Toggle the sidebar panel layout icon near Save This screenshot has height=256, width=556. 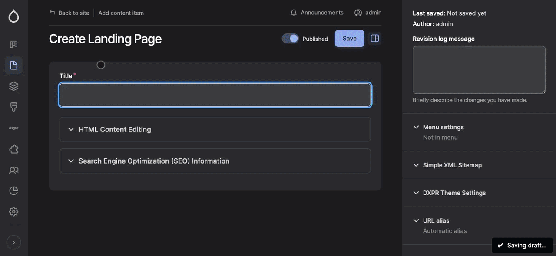pos(374,38)
